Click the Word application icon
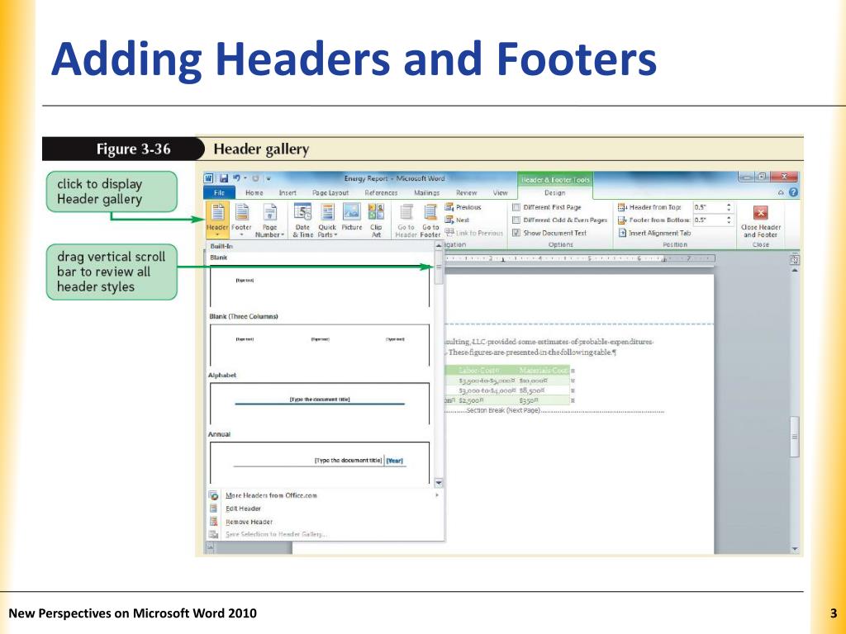The width and height of the screenshot is (846, 634). point(209,178)
